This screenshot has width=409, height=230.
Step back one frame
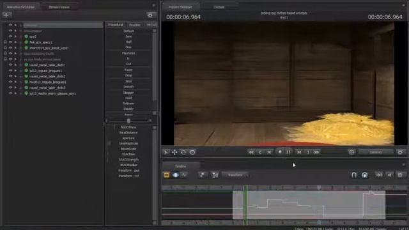(269, 152)
